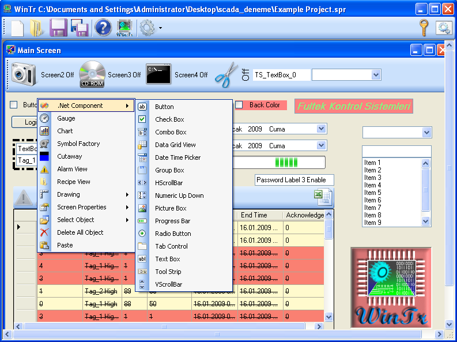
Task: Click the purple floppy save icon
Action: tap(58, 28)
